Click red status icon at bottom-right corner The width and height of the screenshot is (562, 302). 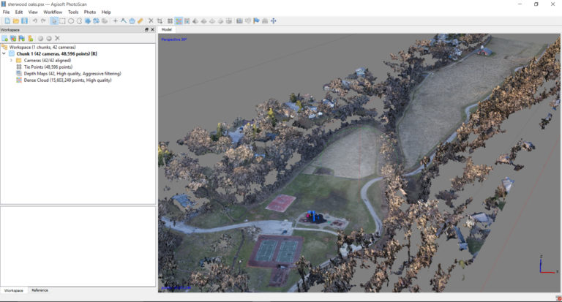point(558,298)
